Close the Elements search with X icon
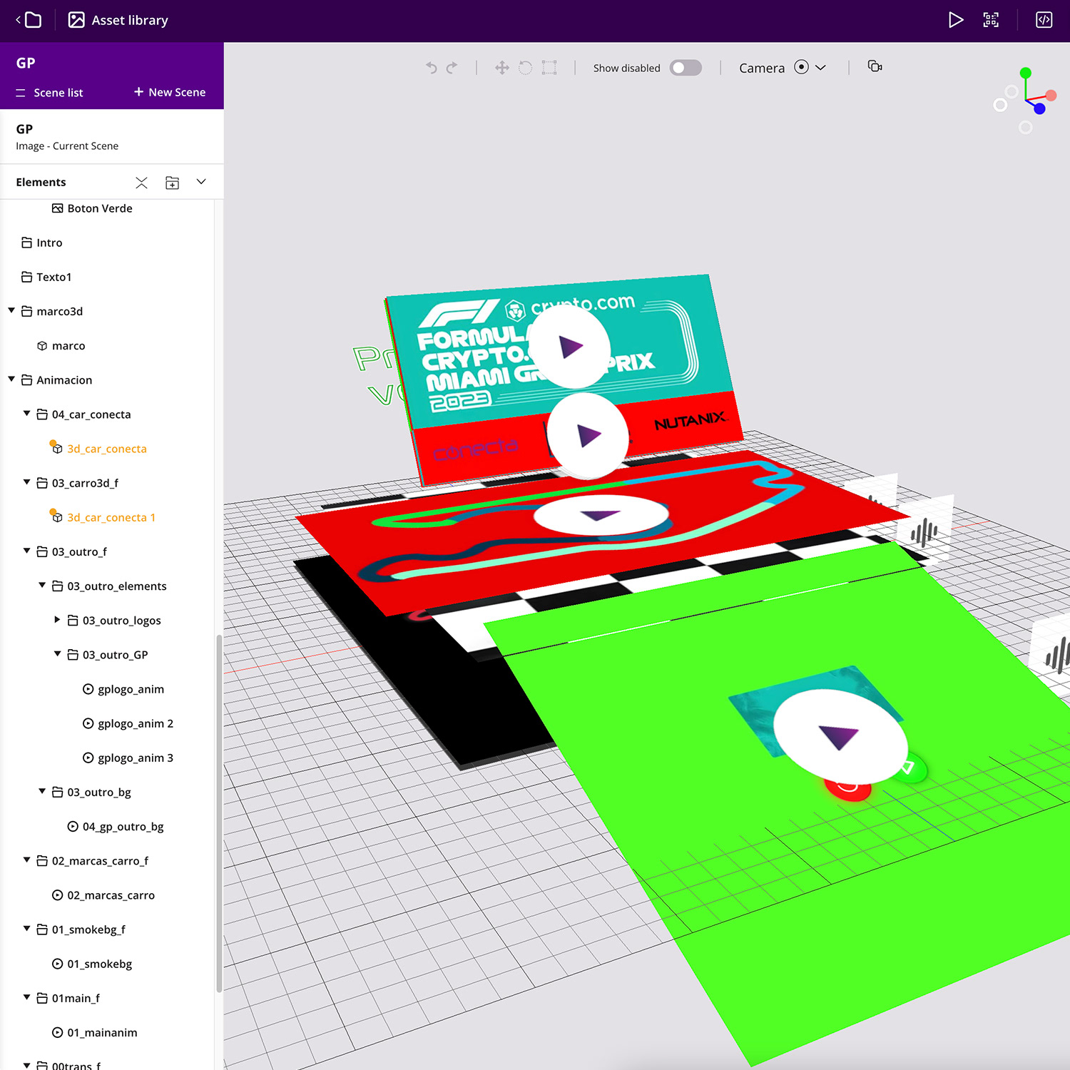1070x1070 pixels. pyautogui.click(x=141, y=183)
